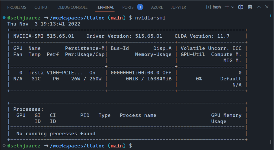Image resolution: width=274 pixels, height=150 pixels.
Task: Click the New Terminal plus icon
Action: click(227, 7)
